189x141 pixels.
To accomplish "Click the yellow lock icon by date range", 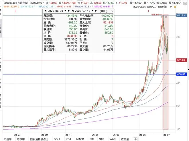I will [175, 7].
